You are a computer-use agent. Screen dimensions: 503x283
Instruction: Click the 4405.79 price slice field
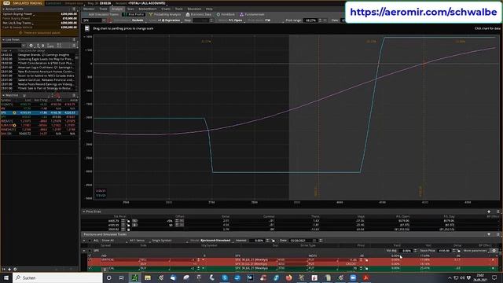click(x=114, y=221)
